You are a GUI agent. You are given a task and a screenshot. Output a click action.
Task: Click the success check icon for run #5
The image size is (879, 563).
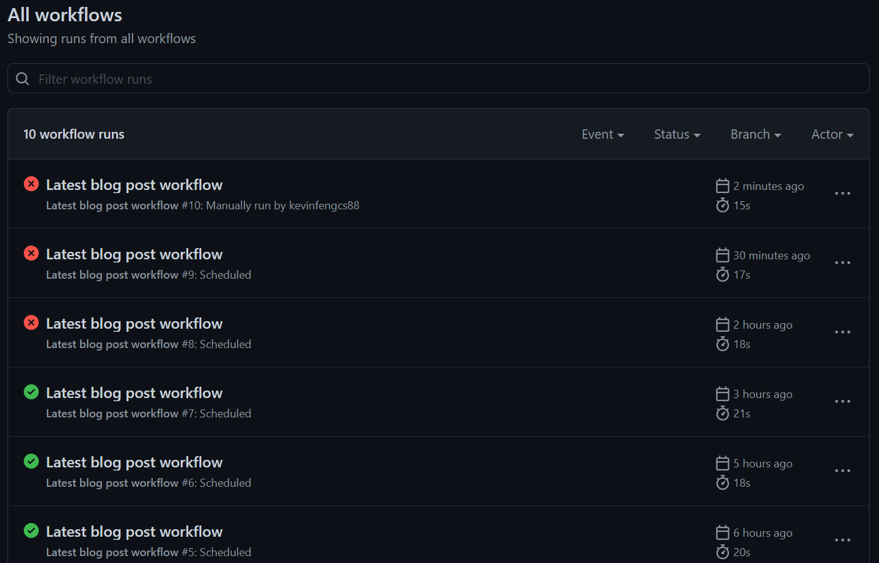tap(31, 531)
